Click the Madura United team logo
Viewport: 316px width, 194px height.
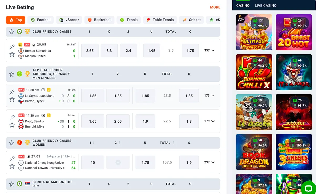click(21, 56)
